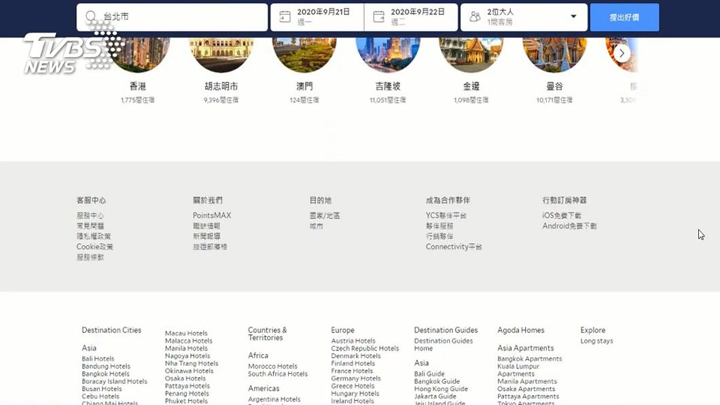Open the Czech Republic Hotels link
The width and height of the screenshot is (720, 405).
[365, 349]
